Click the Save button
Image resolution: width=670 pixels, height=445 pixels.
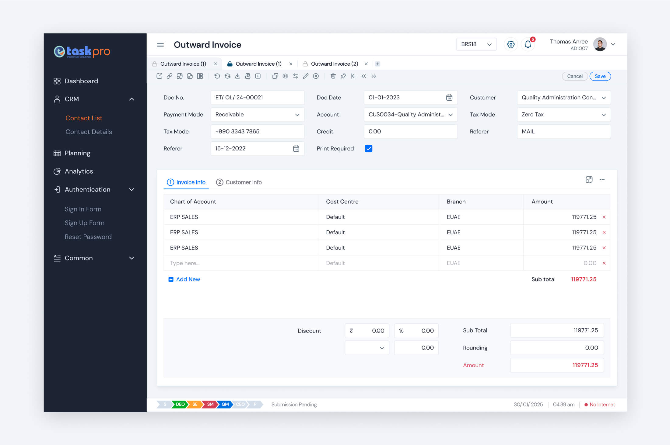pos(600,76)
